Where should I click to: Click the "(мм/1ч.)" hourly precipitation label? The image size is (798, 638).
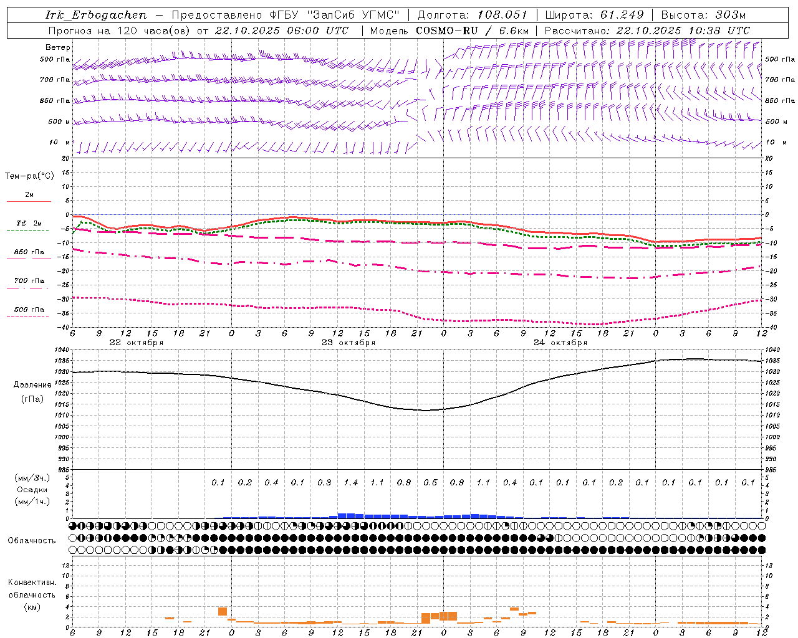tap(32, 502)
